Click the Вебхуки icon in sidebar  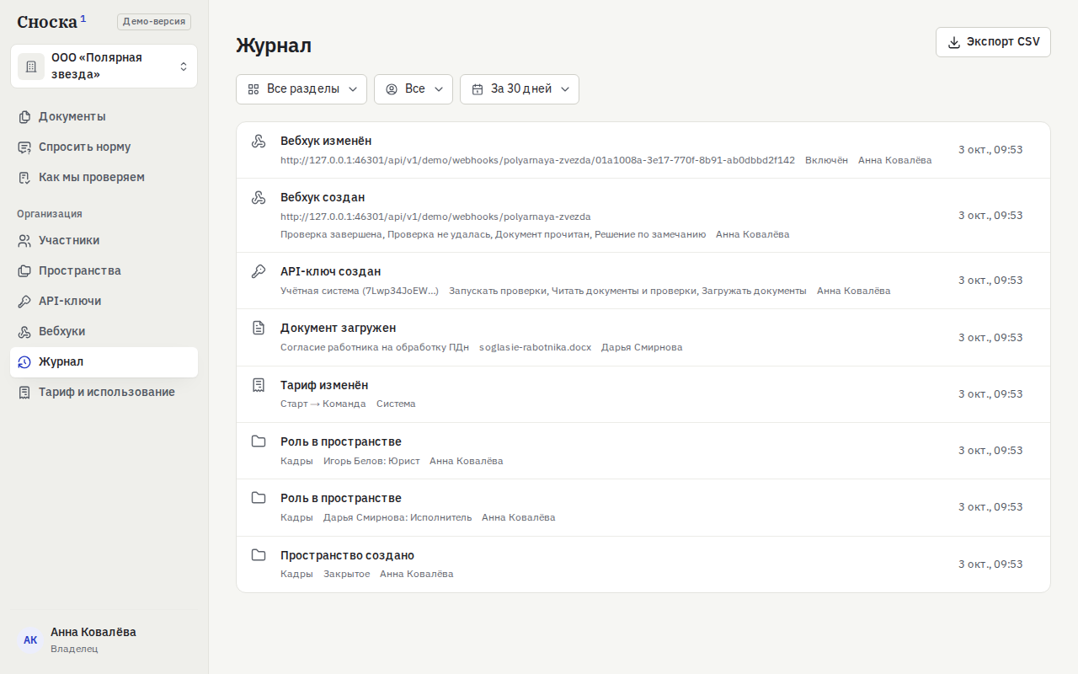tap(24, 332)
